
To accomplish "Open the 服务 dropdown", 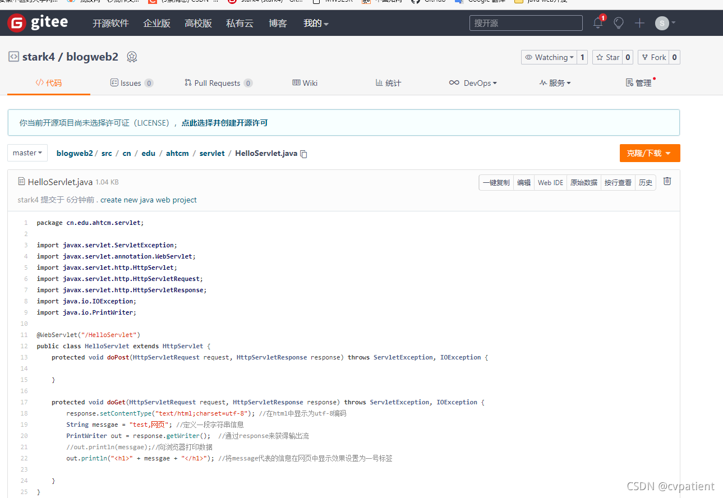I will point(554,82).
